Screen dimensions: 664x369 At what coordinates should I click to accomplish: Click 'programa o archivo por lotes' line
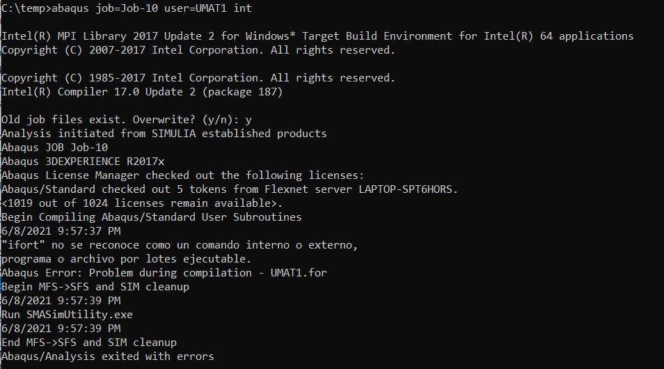pyautogui.click(x=126, y=259)
